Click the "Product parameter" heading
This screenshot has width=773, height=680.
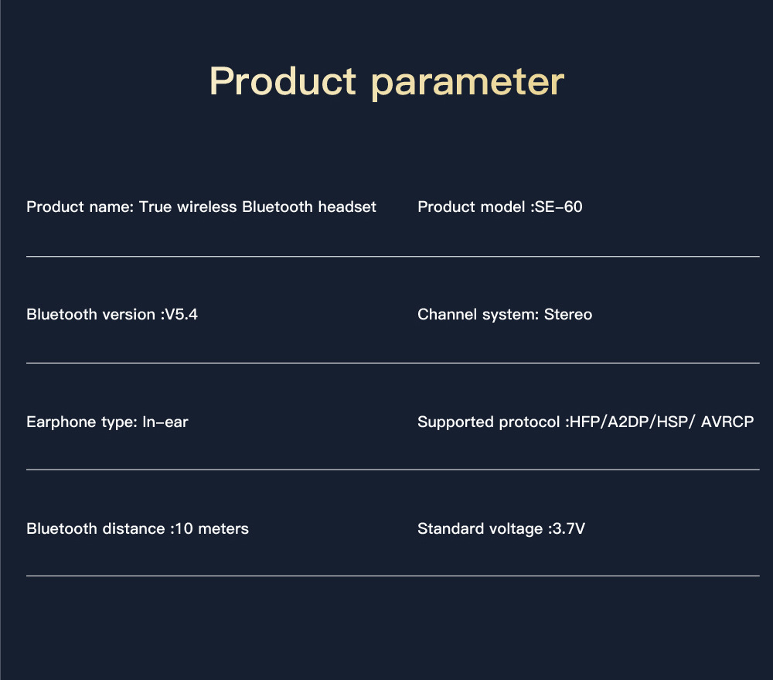[386, 82]
